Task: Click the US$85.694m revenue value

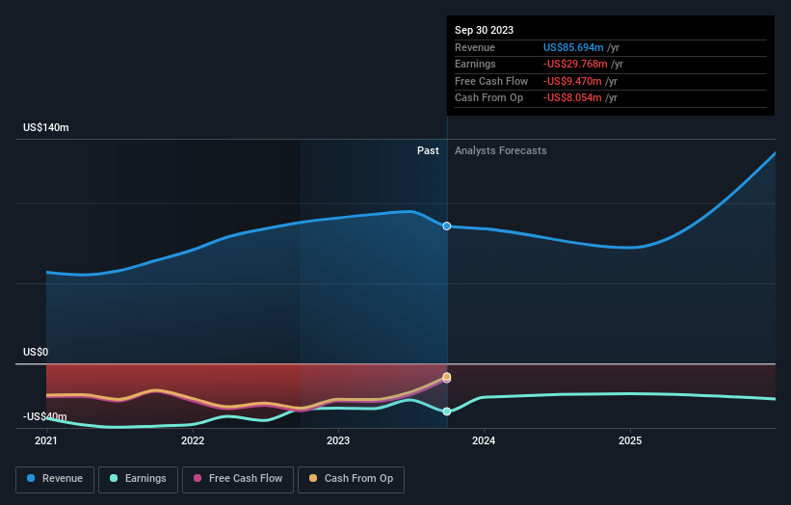Action: pos(573,47)
